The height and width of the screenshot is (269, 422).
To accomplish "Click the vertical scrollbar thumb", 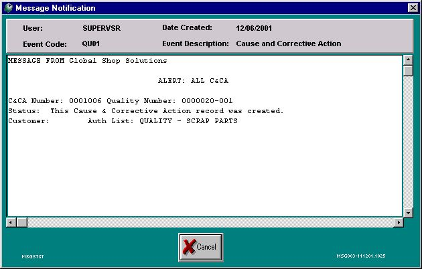I will click(x=408, y=71).
